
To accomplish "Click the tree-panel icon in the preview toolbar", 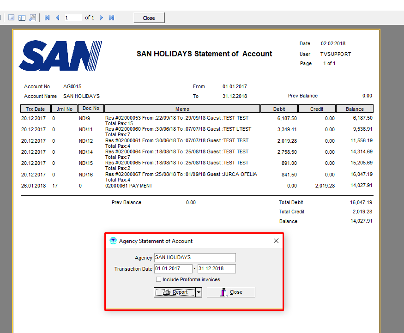I will coord(22,18).
